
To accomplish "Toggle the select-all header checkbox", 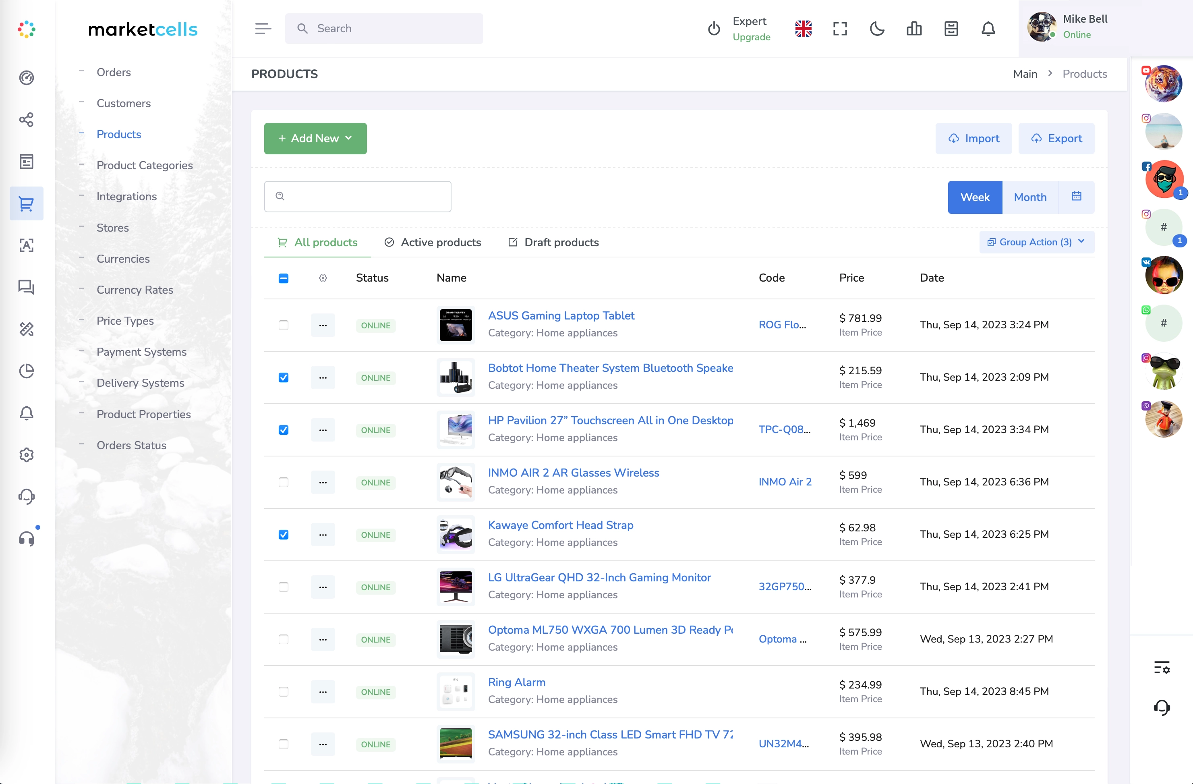I will [x=283, y=278].
